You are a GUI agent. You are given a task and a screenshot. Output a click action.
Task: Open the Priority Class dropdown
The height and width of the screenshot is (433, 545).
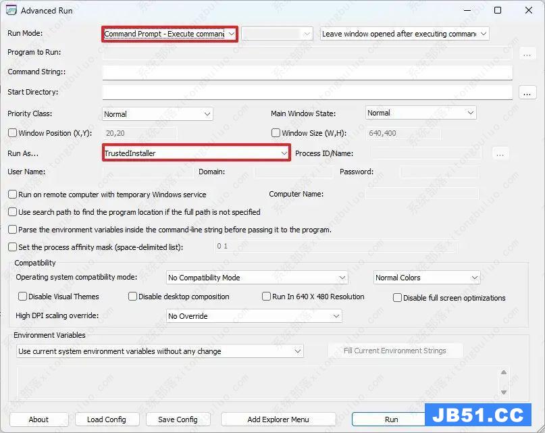pyautogui.click(x=157, y=114)
